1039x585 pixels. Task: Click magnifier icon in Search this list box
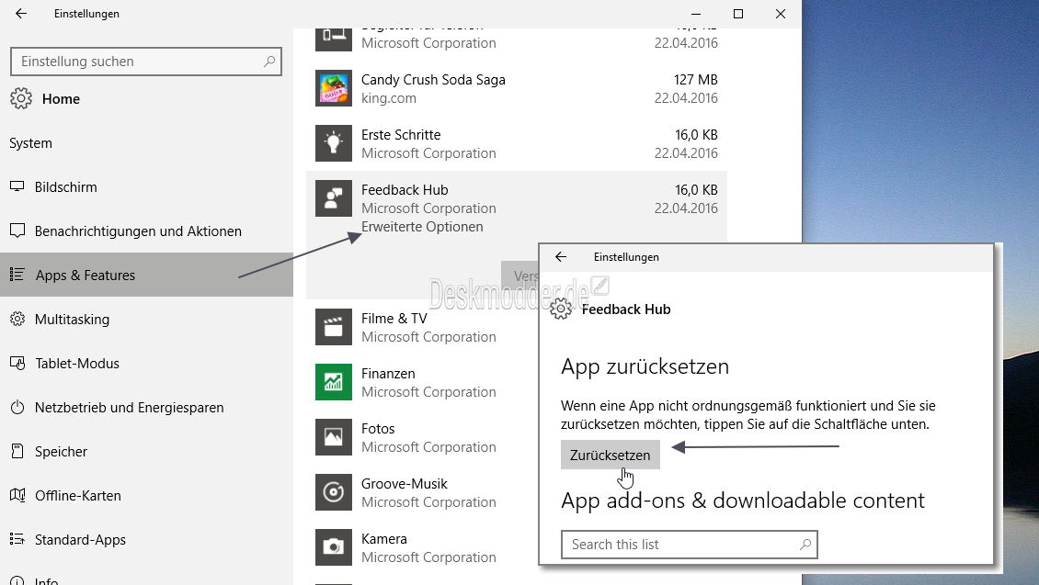805,545
